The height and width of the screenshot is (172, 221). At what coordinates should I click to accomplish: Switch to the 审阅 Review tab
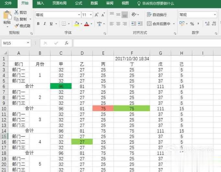pyautogui.click(x=110, y=3)
